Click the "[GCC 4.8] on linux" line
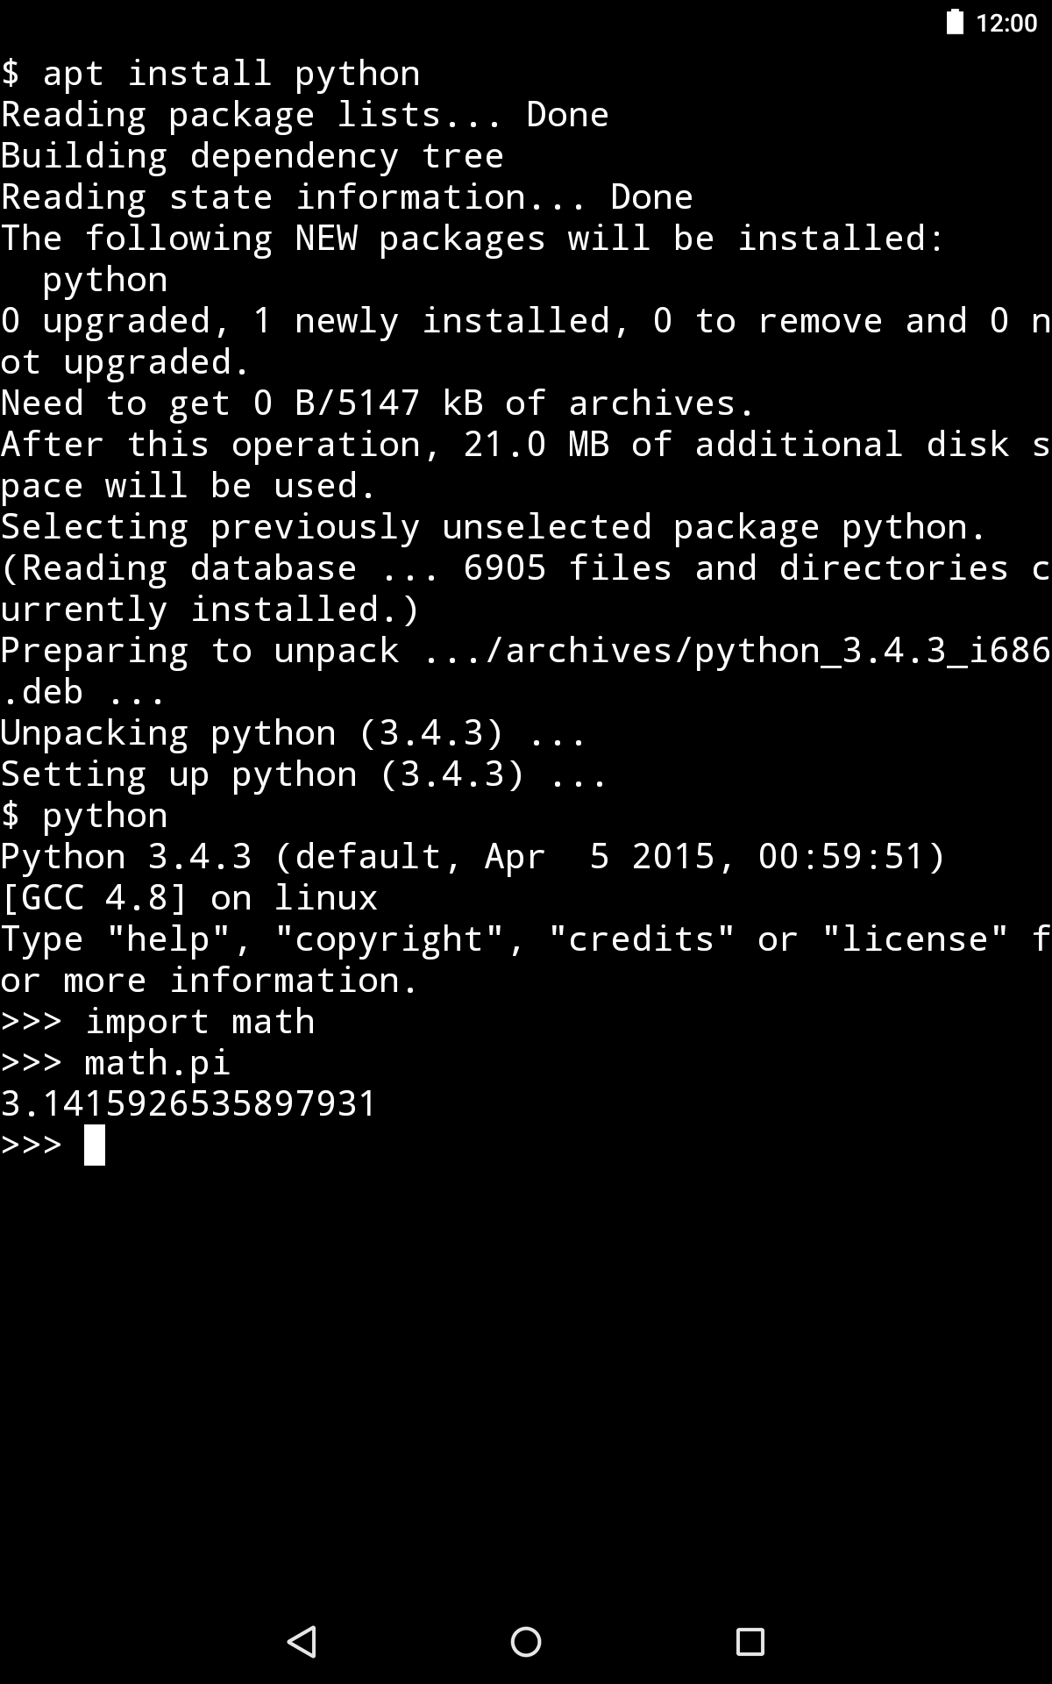This screenshot has height=1684, width=1052. 189,898
